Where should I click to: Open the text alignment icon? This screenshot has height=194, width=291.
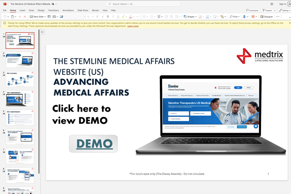(x=159, y=17)
